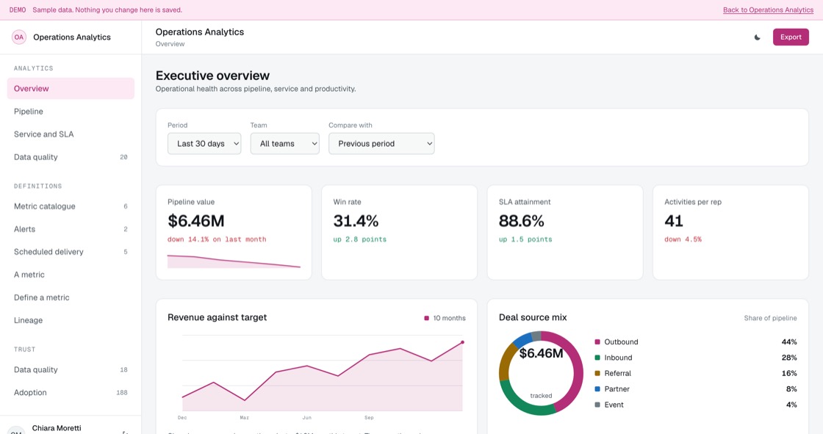
Task: Click the Partner 8% share value
Action: click(x=791, y=389)
